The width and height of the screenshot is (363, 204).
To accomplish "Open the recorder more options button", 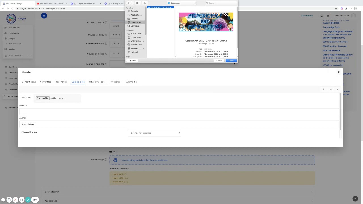I will (x=3, y=200).
